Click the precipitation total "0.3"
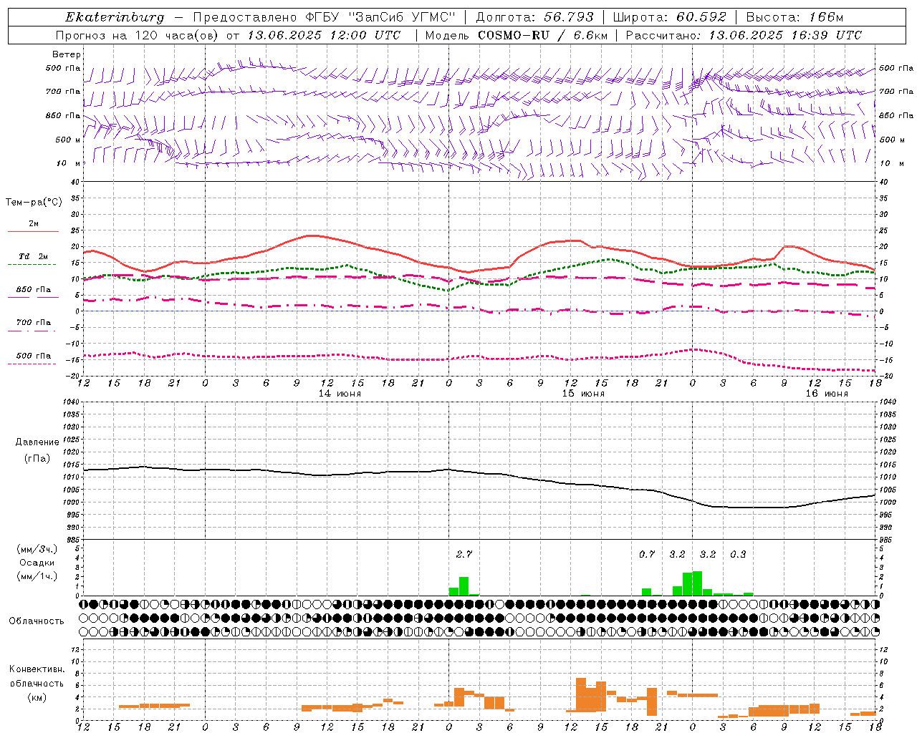This screenshot has height=733, width=917. coord(738,554)
